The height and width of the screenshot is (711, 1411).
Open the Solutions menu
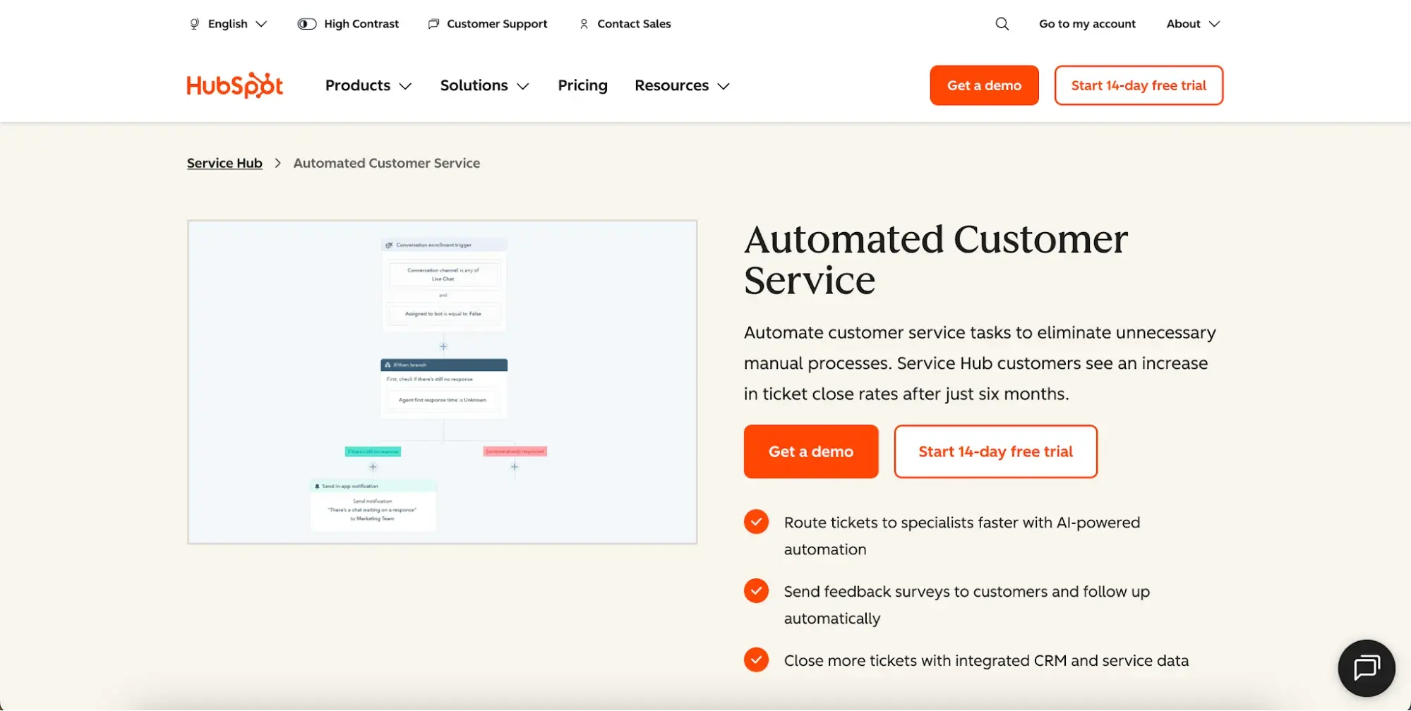[484, 85]
